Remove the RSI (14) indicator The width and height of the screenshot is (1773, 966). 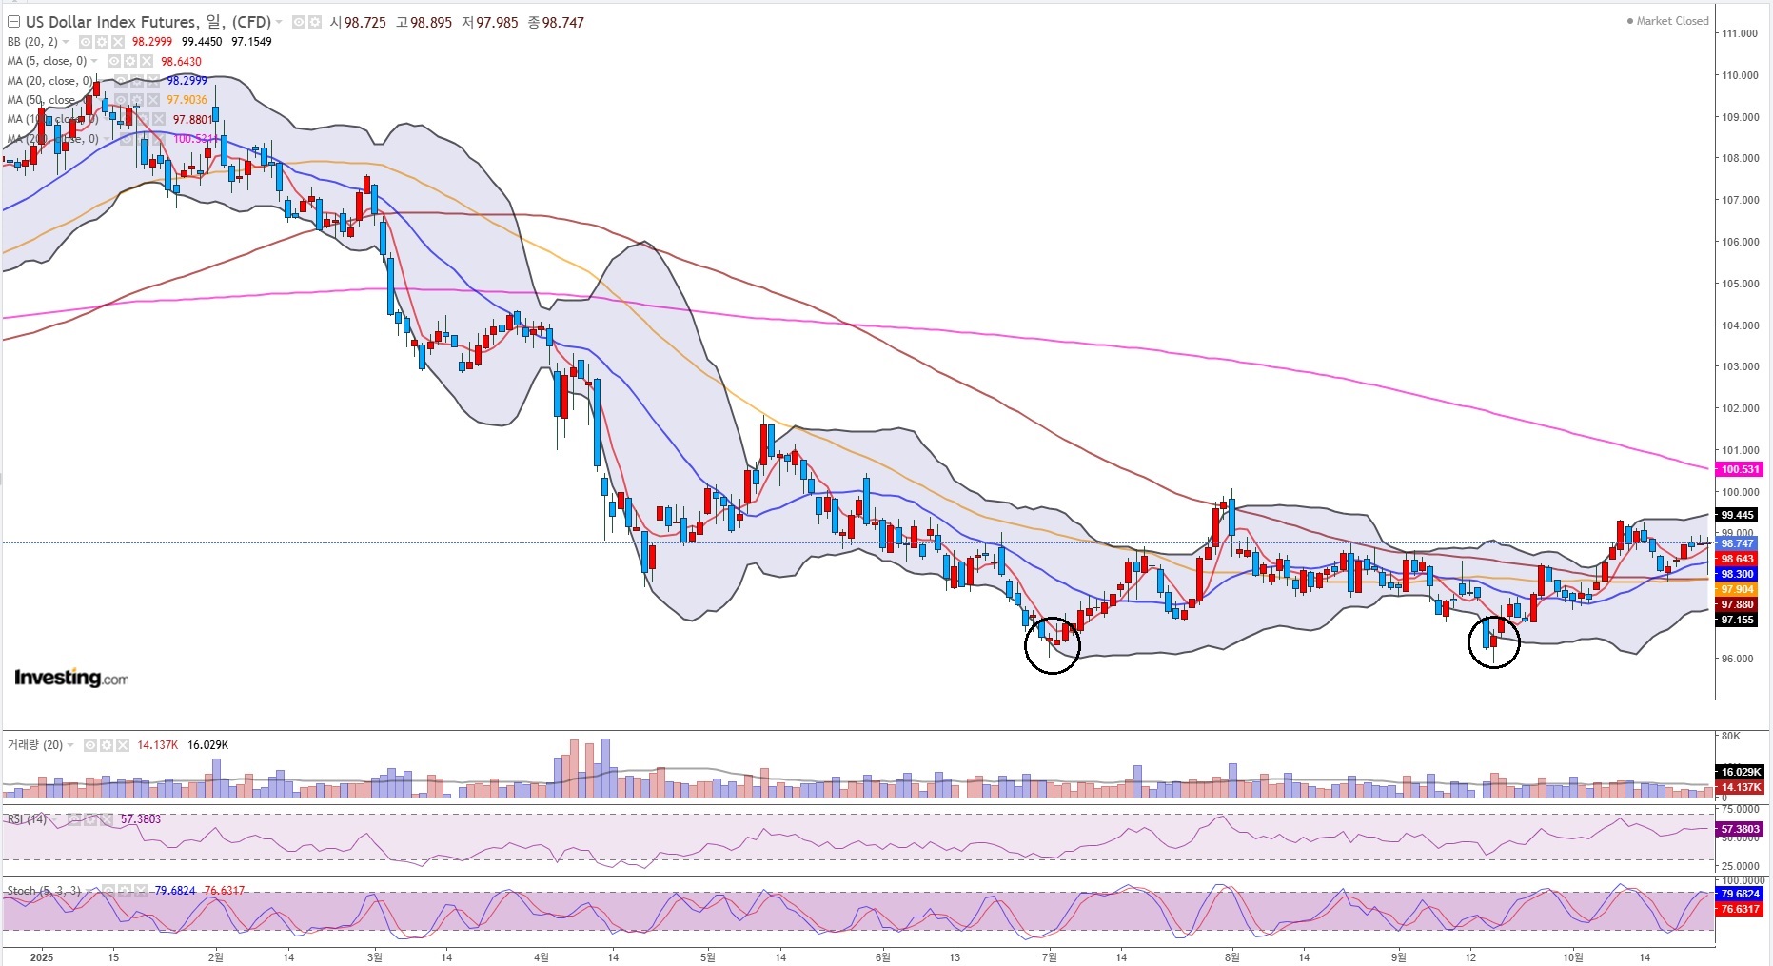tap(105, 819)
